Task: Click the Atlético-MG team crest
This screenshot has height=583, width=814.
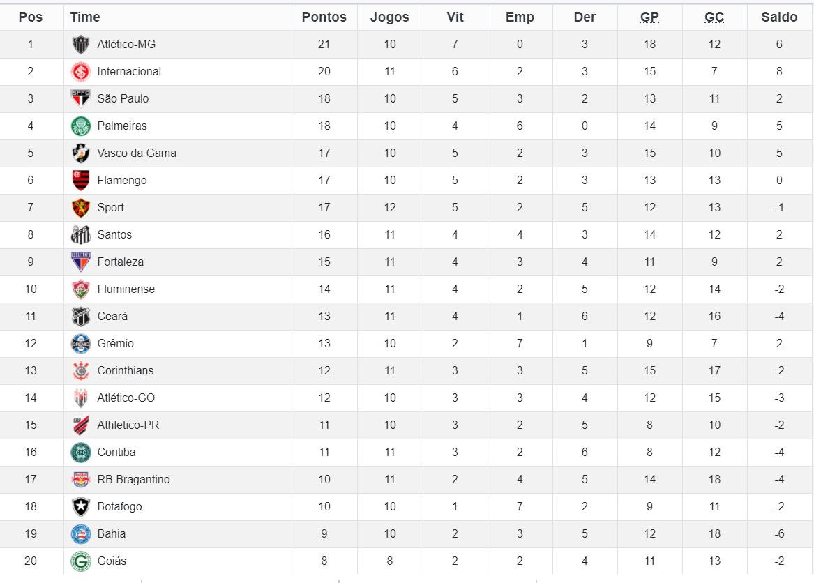Action: point(80,45)
